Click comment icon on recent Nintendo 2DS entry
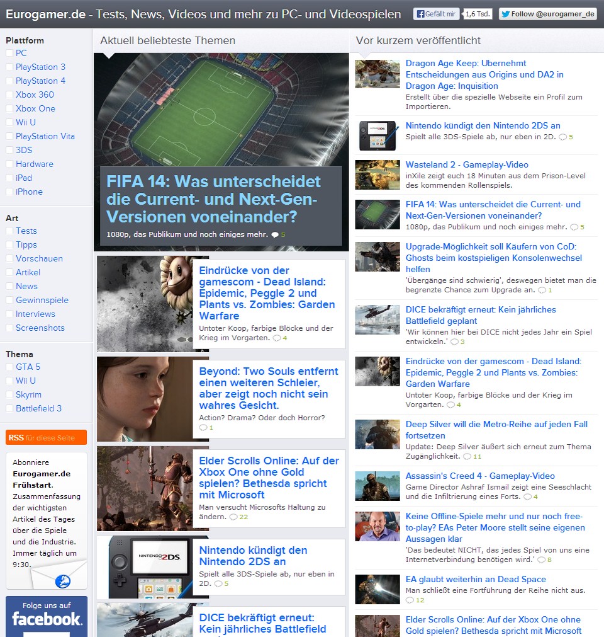Image resolution: width=604 pixels, height=637 pixels. (562, 137)
